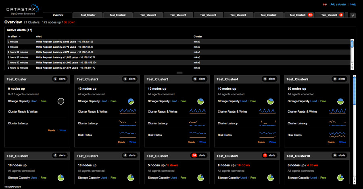Select the alert for 10.176.62.128
Viewport: 363px width, 189px height.
(179, 42)
